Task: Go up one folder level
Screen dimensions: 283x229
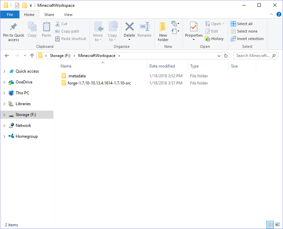Action: pos(32,56)
